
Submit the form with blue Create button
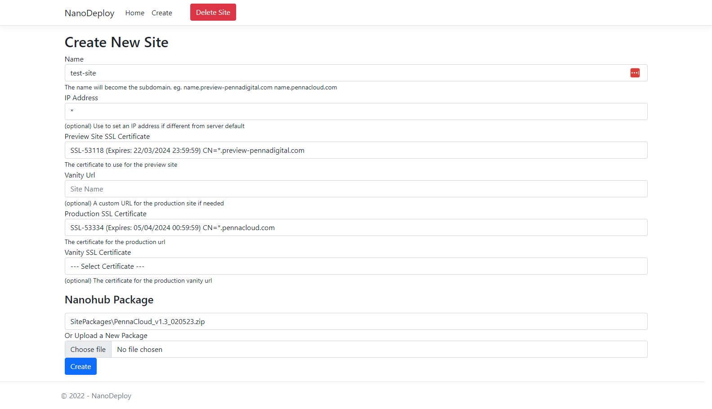click(x=81, y=366)
